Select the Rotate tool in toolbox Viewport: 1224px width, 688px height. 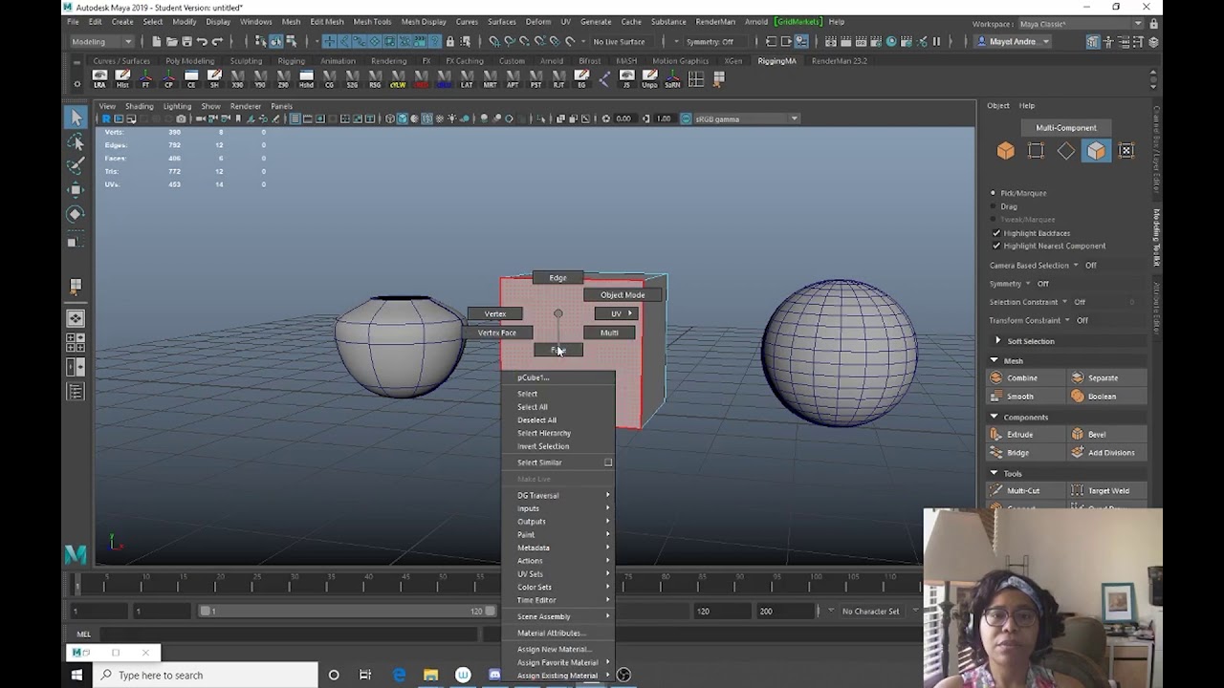(76, 214)
